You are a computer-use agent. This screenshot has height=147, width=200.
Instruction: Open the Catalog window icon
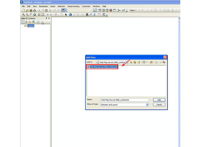click(x=103, y=10)
